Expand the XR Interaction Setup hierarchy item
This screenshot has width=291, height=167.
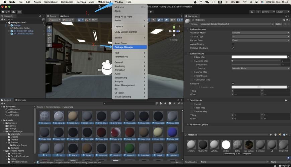tap(9, 31)
